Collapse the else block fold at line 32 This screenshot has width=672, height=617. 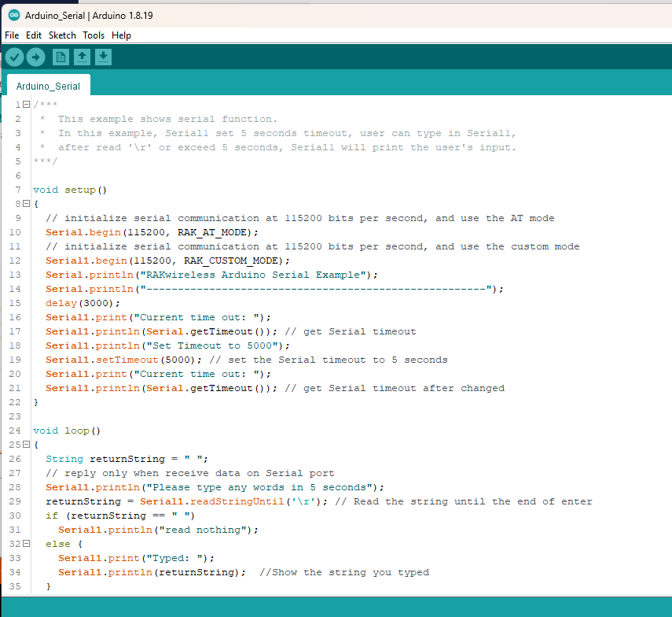27,544
